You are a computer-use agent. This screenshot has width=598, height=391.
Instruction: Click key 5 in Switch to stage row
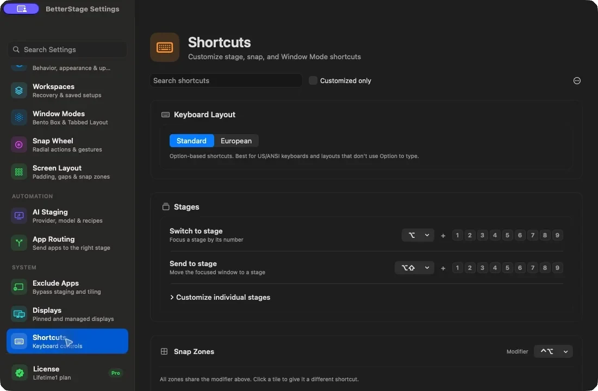[507, 235]
